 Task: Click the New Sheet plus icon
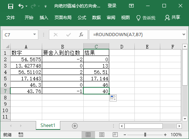[x=75, y=126]
